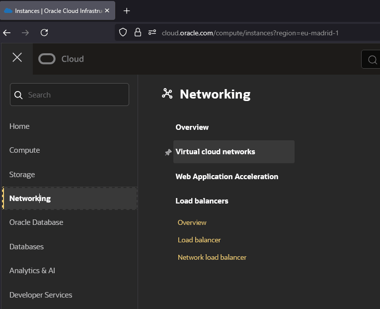Open the Databases menu category
380x309 pixels.
click(x=26, y=247)
